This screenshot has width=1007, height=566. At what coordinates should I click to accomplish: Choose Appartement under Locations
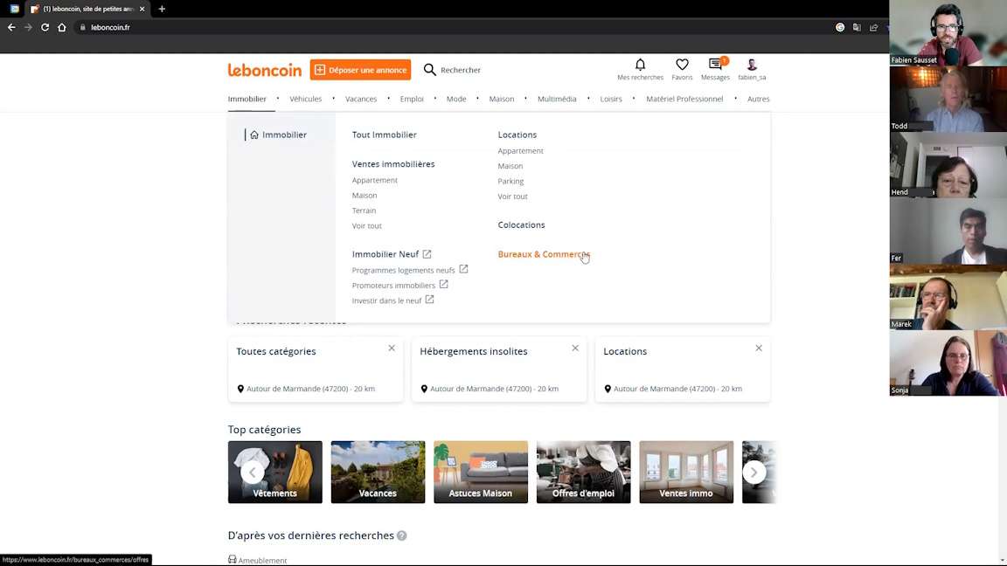(x=520, y=151)
